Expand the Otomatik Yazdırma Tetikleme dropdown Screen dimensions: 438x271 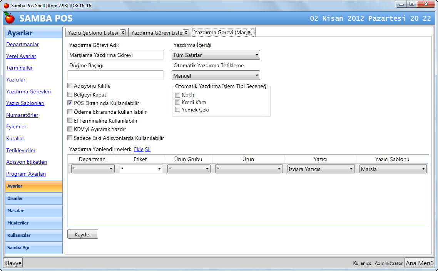click(x=216, y=76)
